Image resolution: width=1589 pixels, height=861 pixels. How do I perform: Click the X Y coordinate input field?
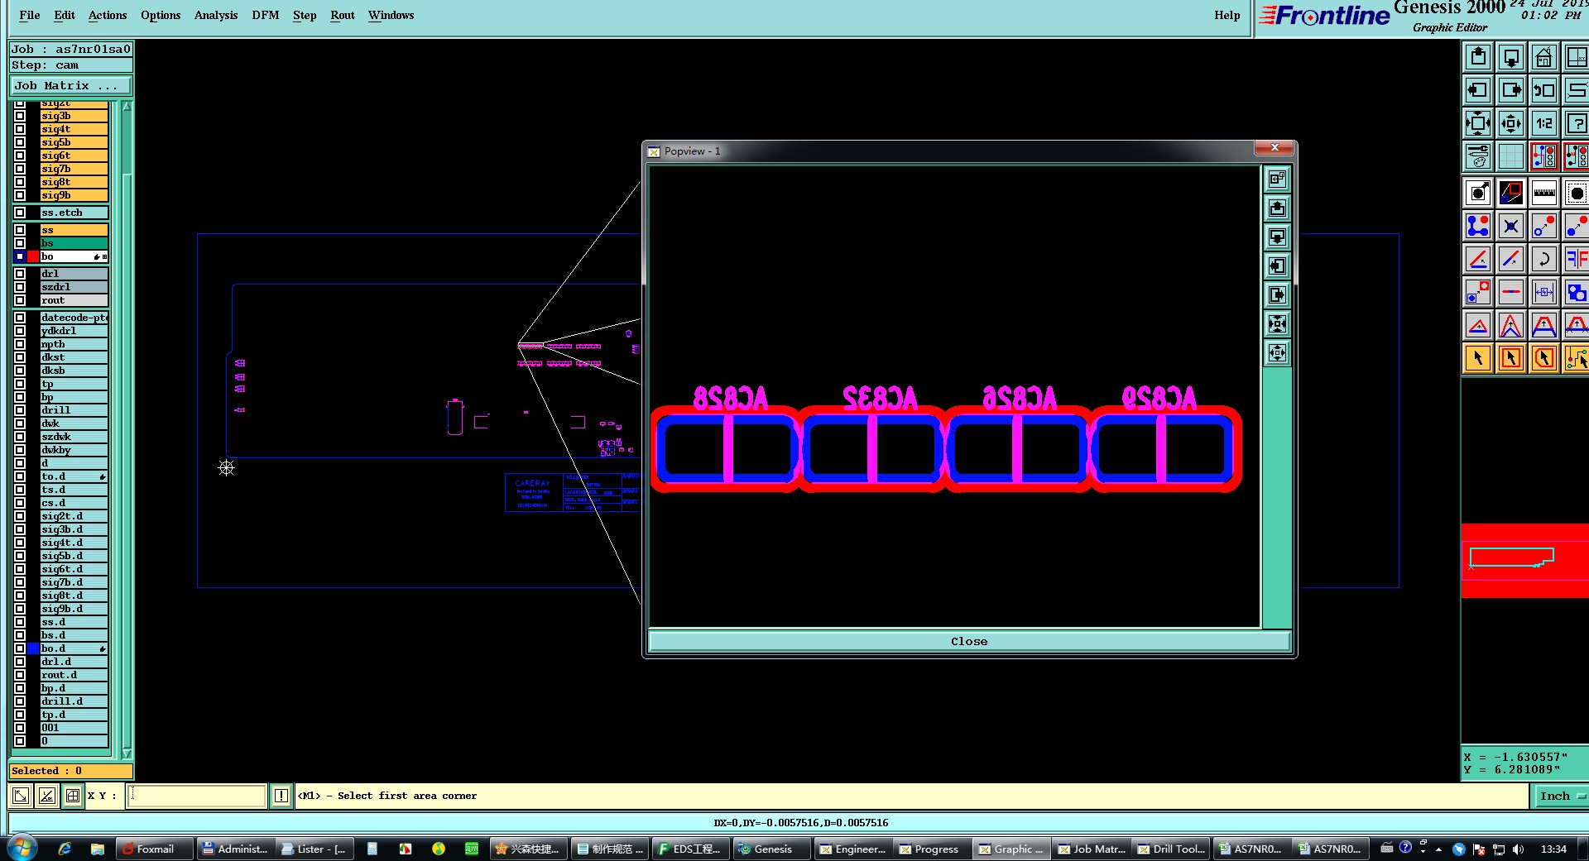click(x=197, y=796)
